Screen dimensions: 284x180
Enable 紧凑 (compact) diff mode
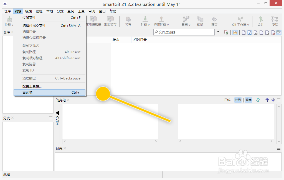coord(248,100)
